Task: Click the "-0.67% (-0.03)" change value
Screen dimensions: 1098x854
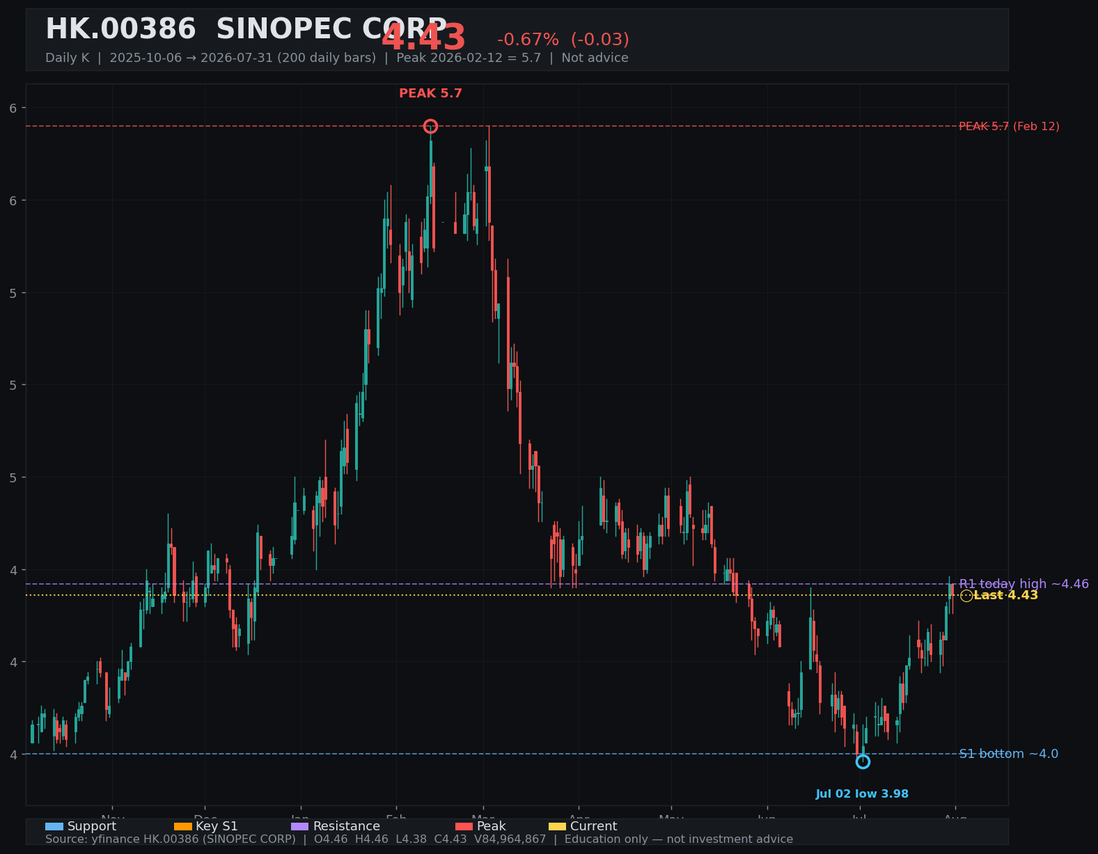Action: (x=563, y=40)
